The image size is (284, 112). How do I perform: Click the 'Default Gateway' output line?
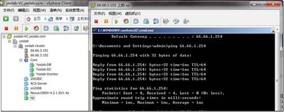tap(167, 37)
